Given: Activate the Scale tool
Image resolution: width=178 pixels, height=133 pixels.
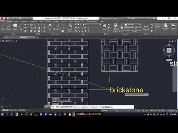Looking at the screenshot, I should pyautogui.click(x=35, y=31).
